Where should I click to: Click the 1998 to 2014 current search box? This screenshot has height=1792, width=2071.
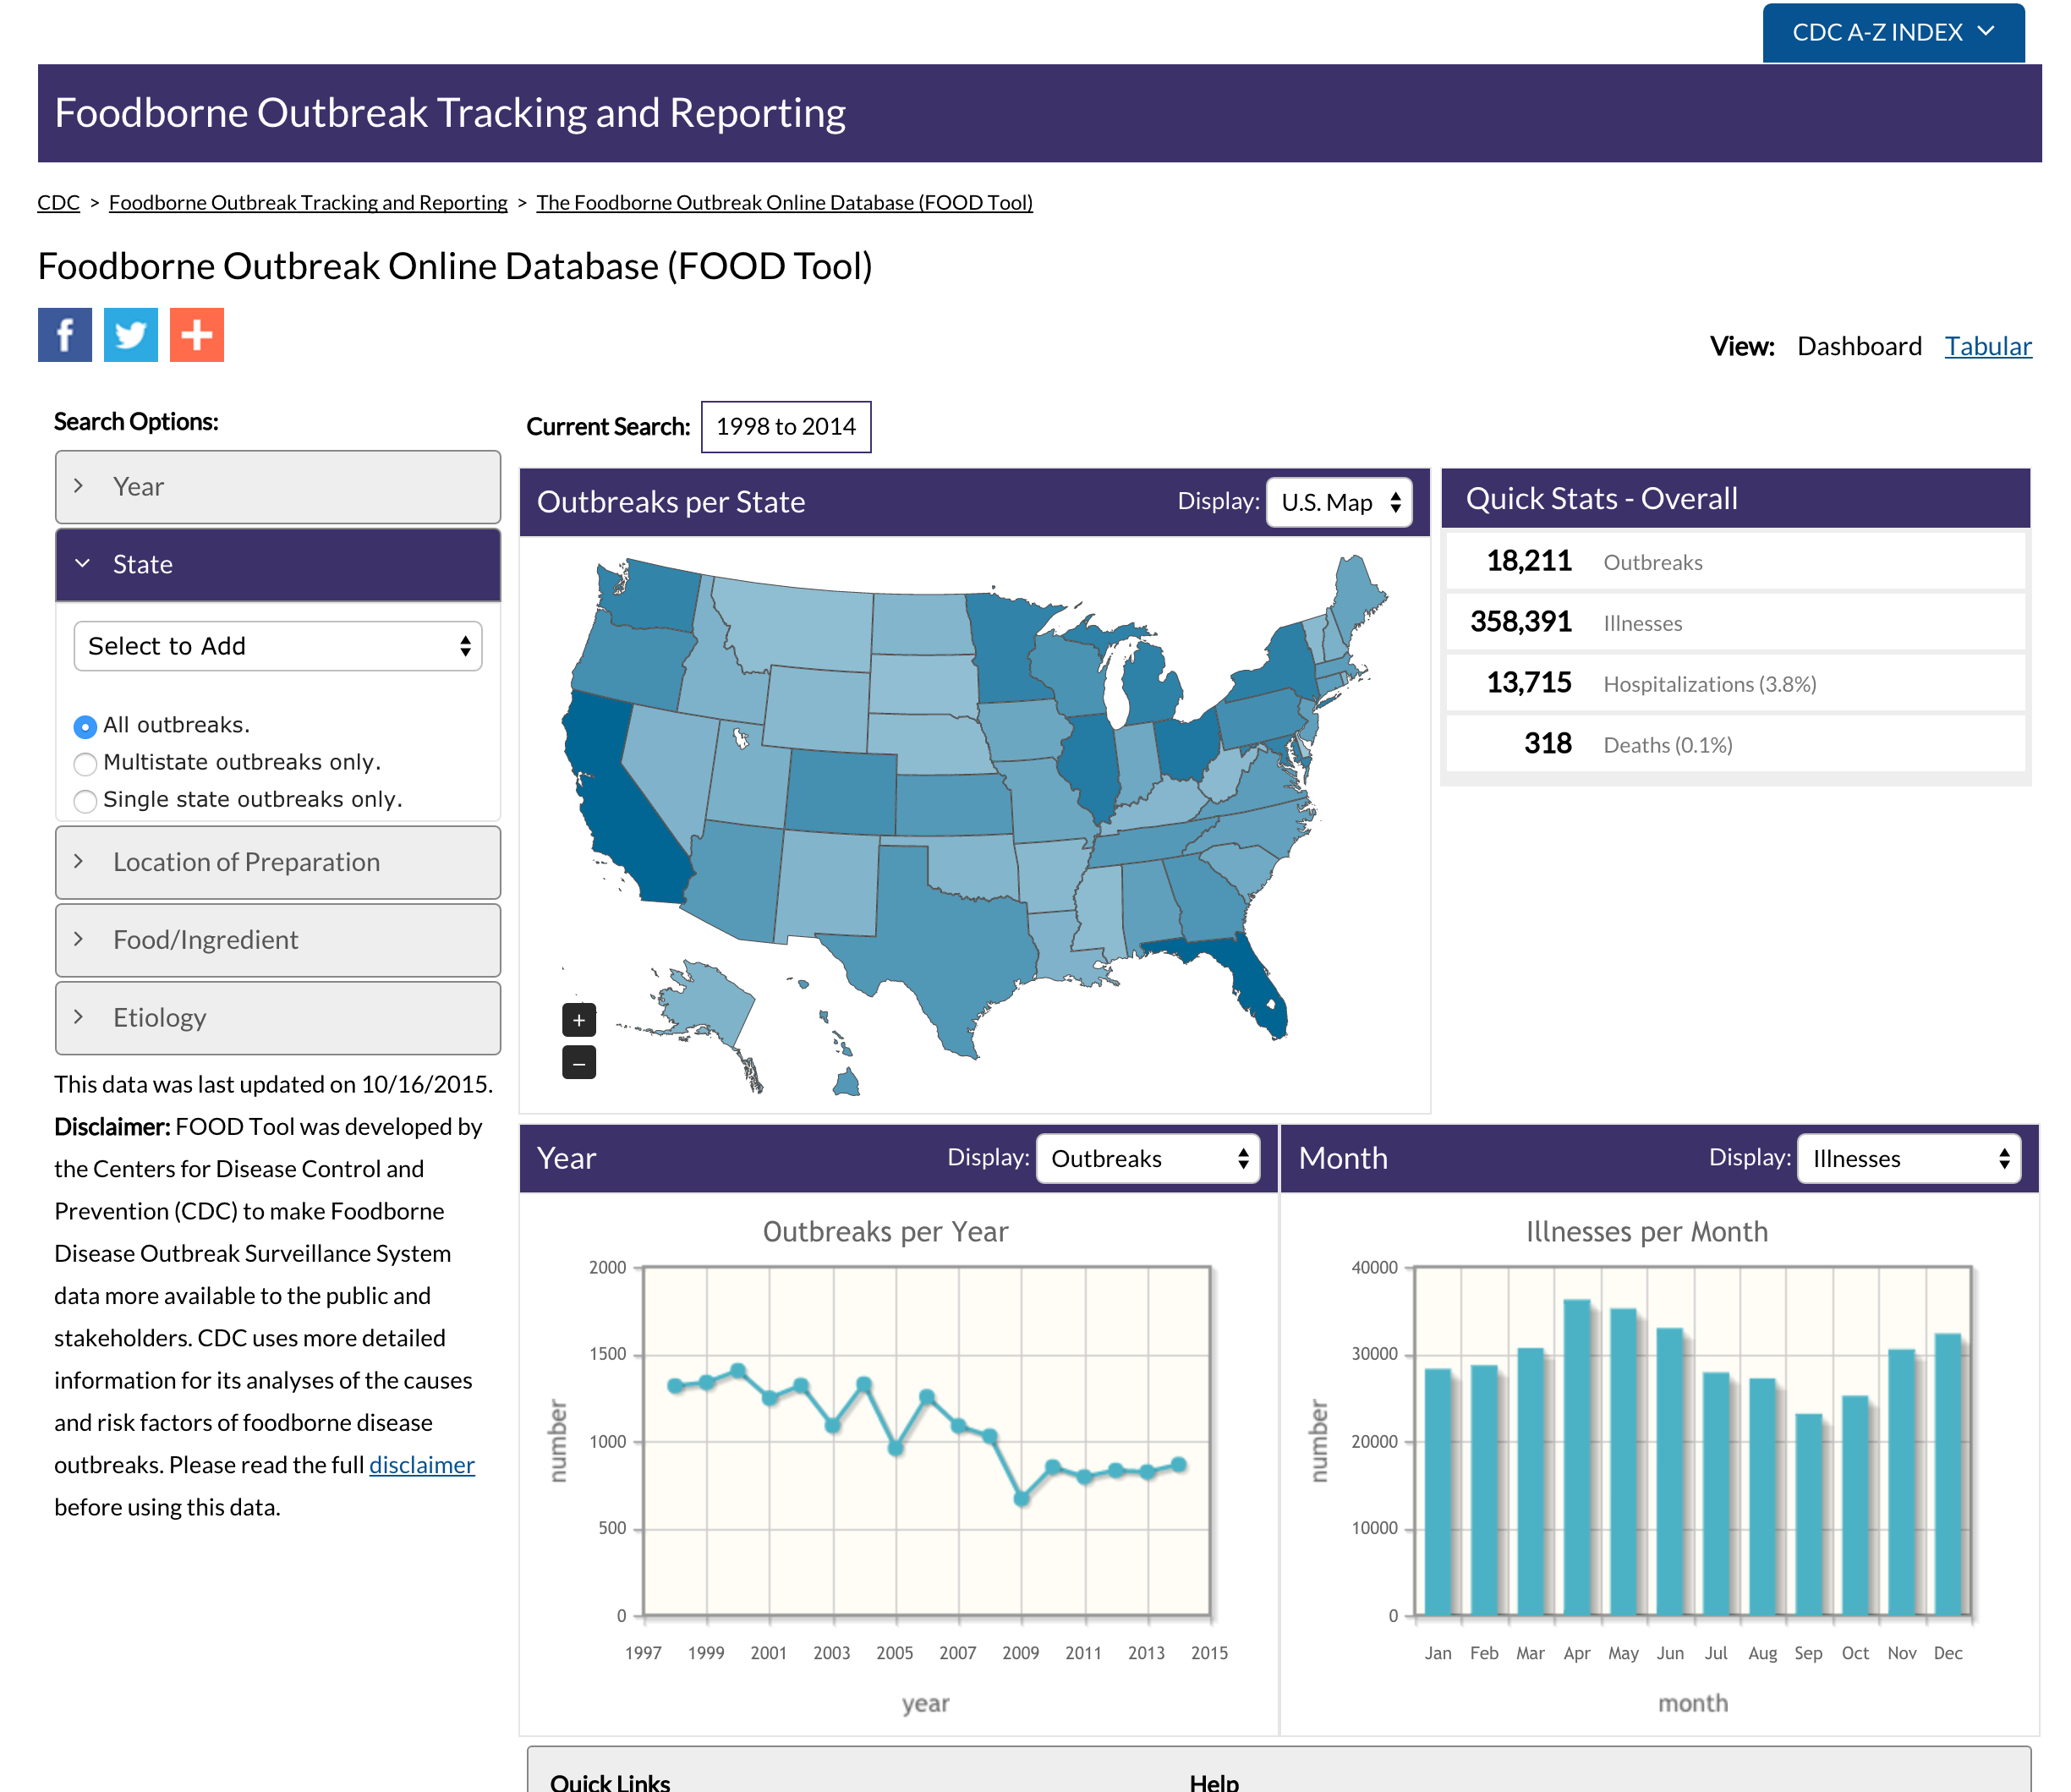coord(786,427)
